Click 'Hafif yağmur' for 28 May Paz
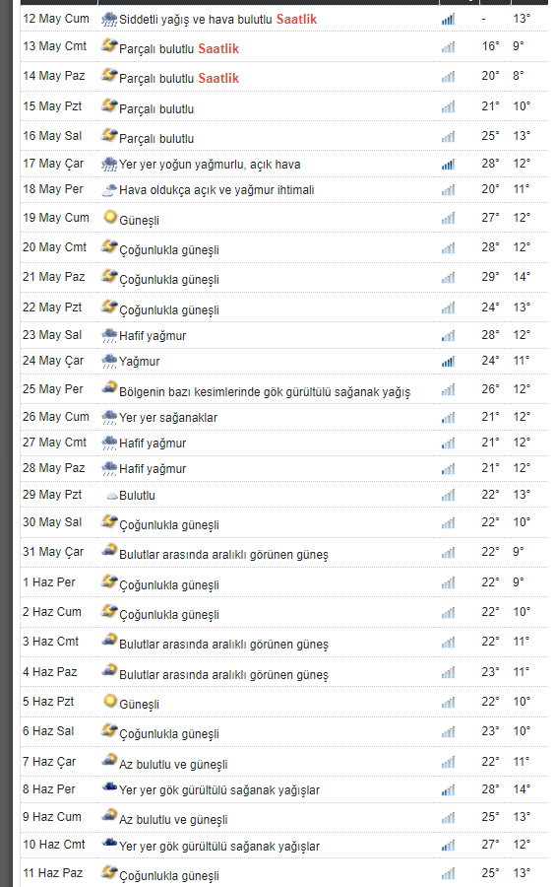The width and height of the screenshot is (555, 887). click(153, 469)
